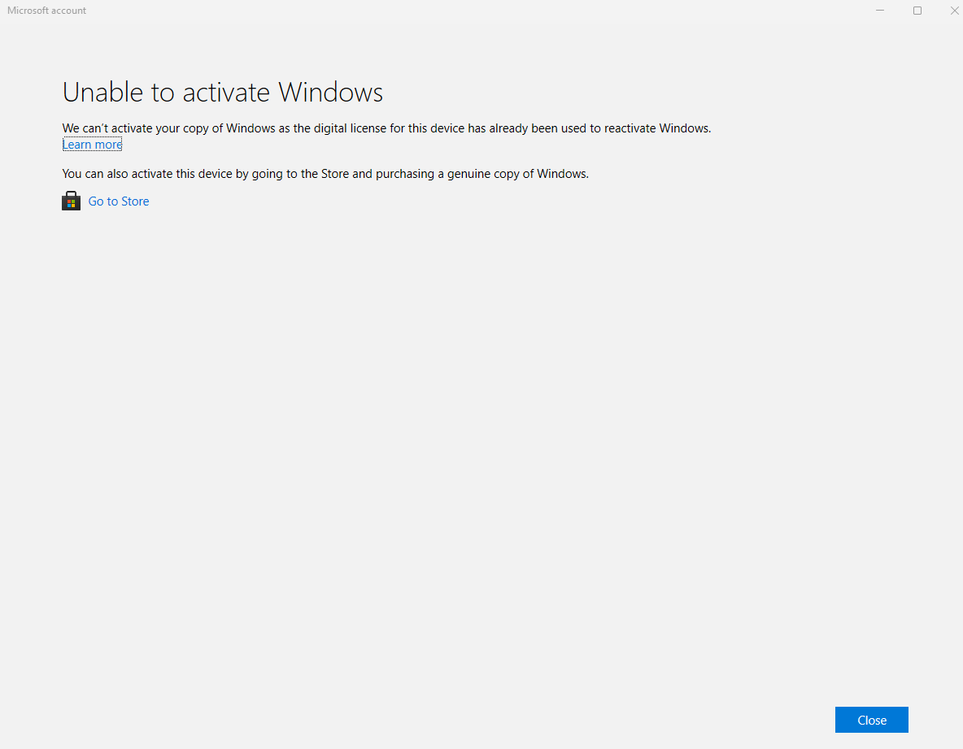Click the Unable to activate Windows heading
Image resolution: width=963 pixels, height=749 pixels.
(222, 92)
